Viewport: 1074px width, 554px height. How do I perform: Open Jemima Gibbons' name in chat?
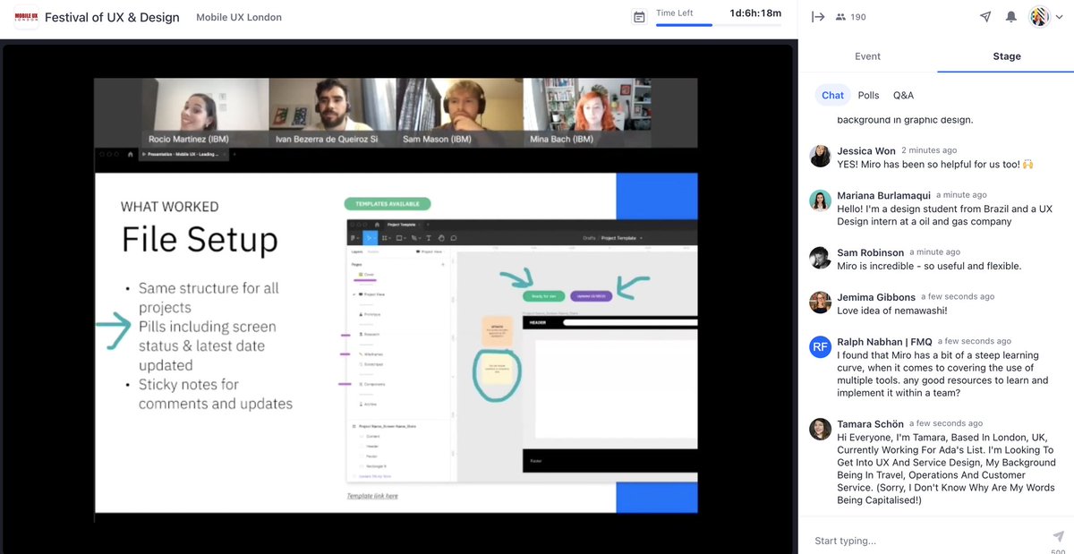[876, 297]
